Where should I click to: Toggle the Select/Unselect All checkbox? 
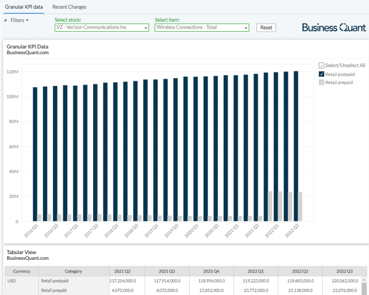click(321, 66)
